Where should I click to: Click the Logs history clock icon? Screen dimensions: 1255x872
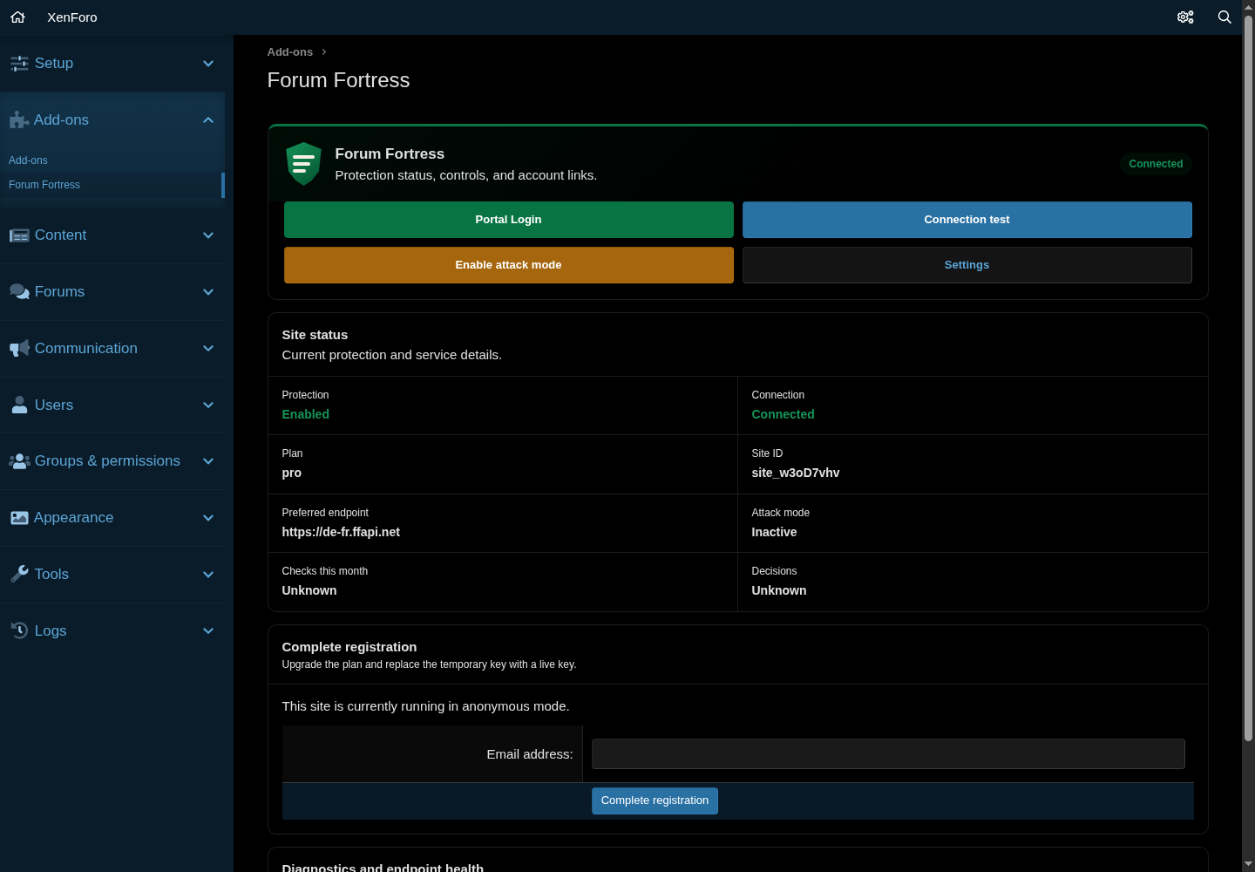[19, 630]
